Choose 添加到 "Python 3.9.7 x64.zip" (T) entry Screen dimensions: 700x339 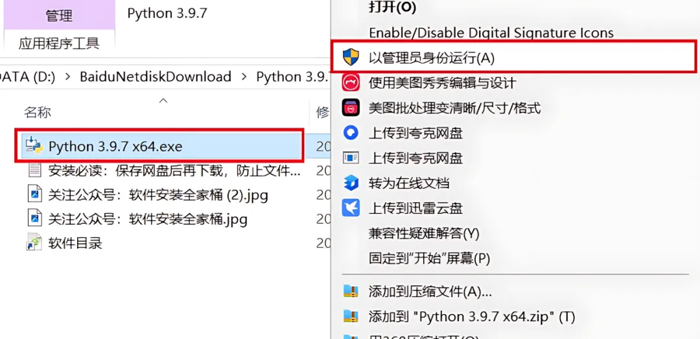pyautogui.click(x=472, y=317)
